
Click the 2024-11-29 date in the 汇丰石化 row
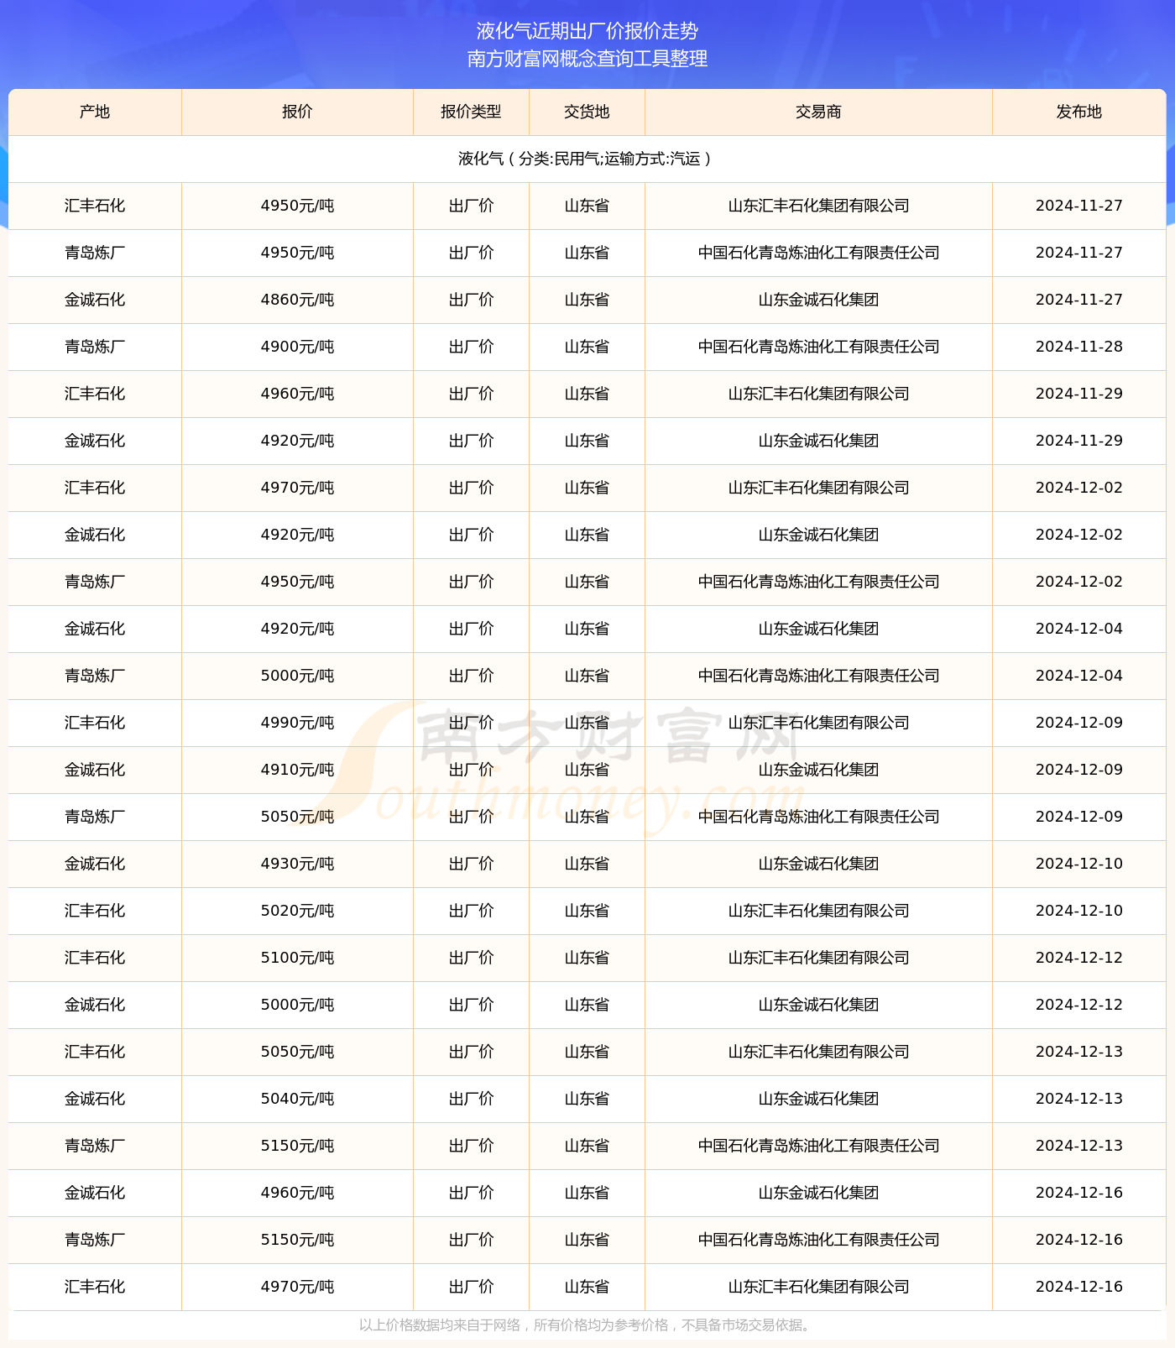pos(1078,394)
